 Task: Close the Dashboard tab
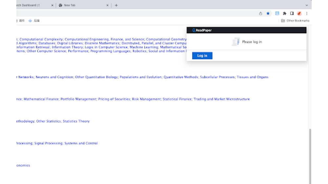tap(52, 6)
